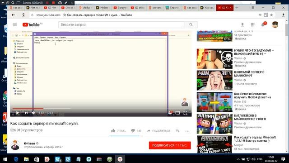Open "ШОК!!! МОЙ СЕРВЕР В МАЙНКРАФТ" title
The width and height of the screenshot is (289, 163).
(x=249, y=74)
